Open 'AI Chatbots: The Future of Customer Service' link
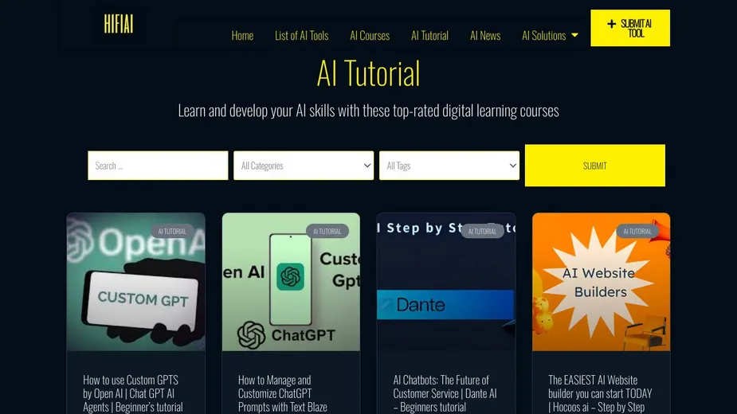This screenshot has height=414, width=737. pos(445,393)
